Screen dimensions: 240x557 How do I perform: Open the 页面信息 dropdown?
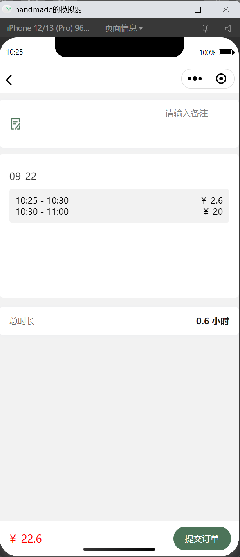coord(123,28)
